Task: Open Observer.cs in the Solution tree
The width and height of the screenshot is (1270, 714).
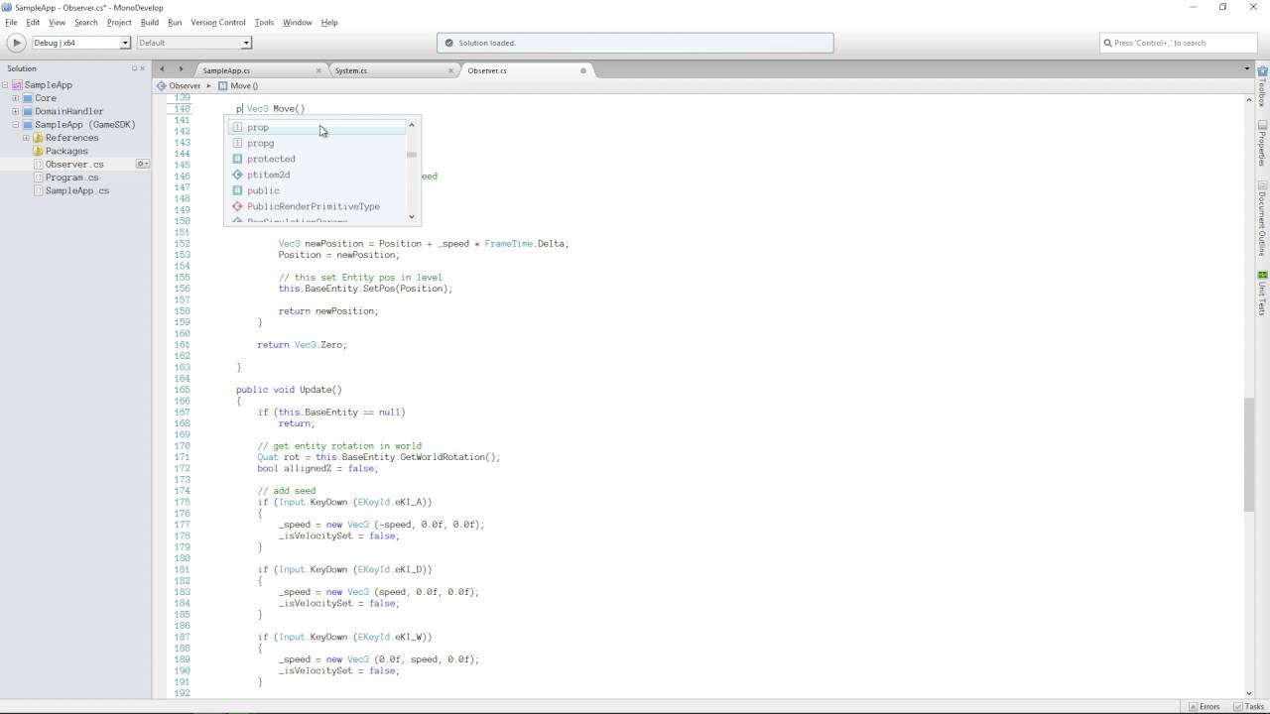Action: pyautogui.click(x=74, y=164)
